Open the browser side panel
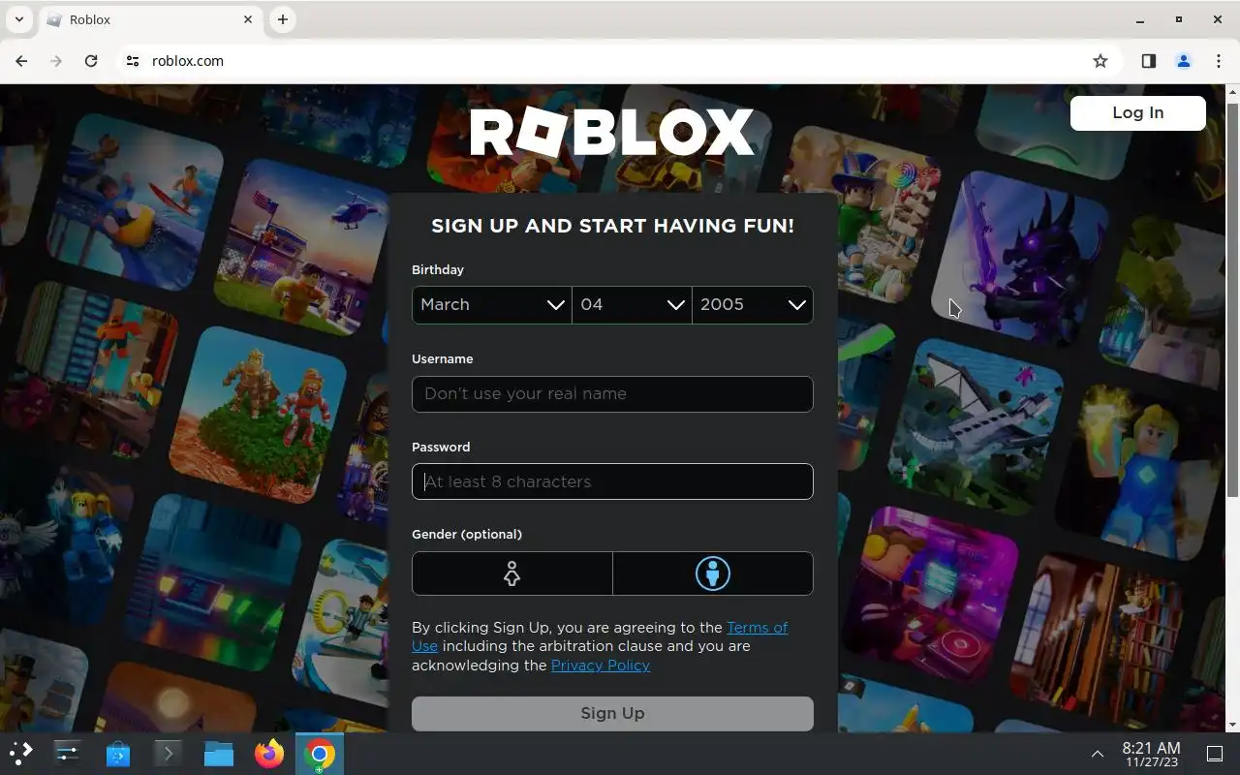Viewport: 1240px width, 775px height. [x=1148, y=61]
